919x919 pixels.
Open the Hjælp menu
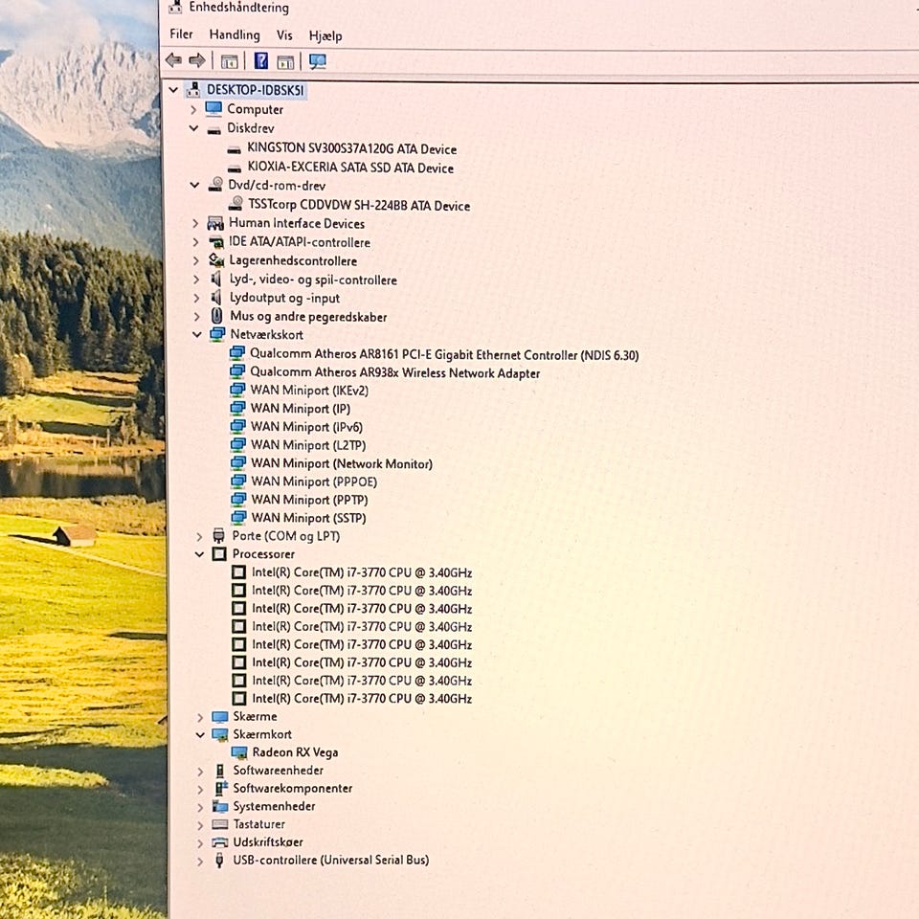(325, 35)
